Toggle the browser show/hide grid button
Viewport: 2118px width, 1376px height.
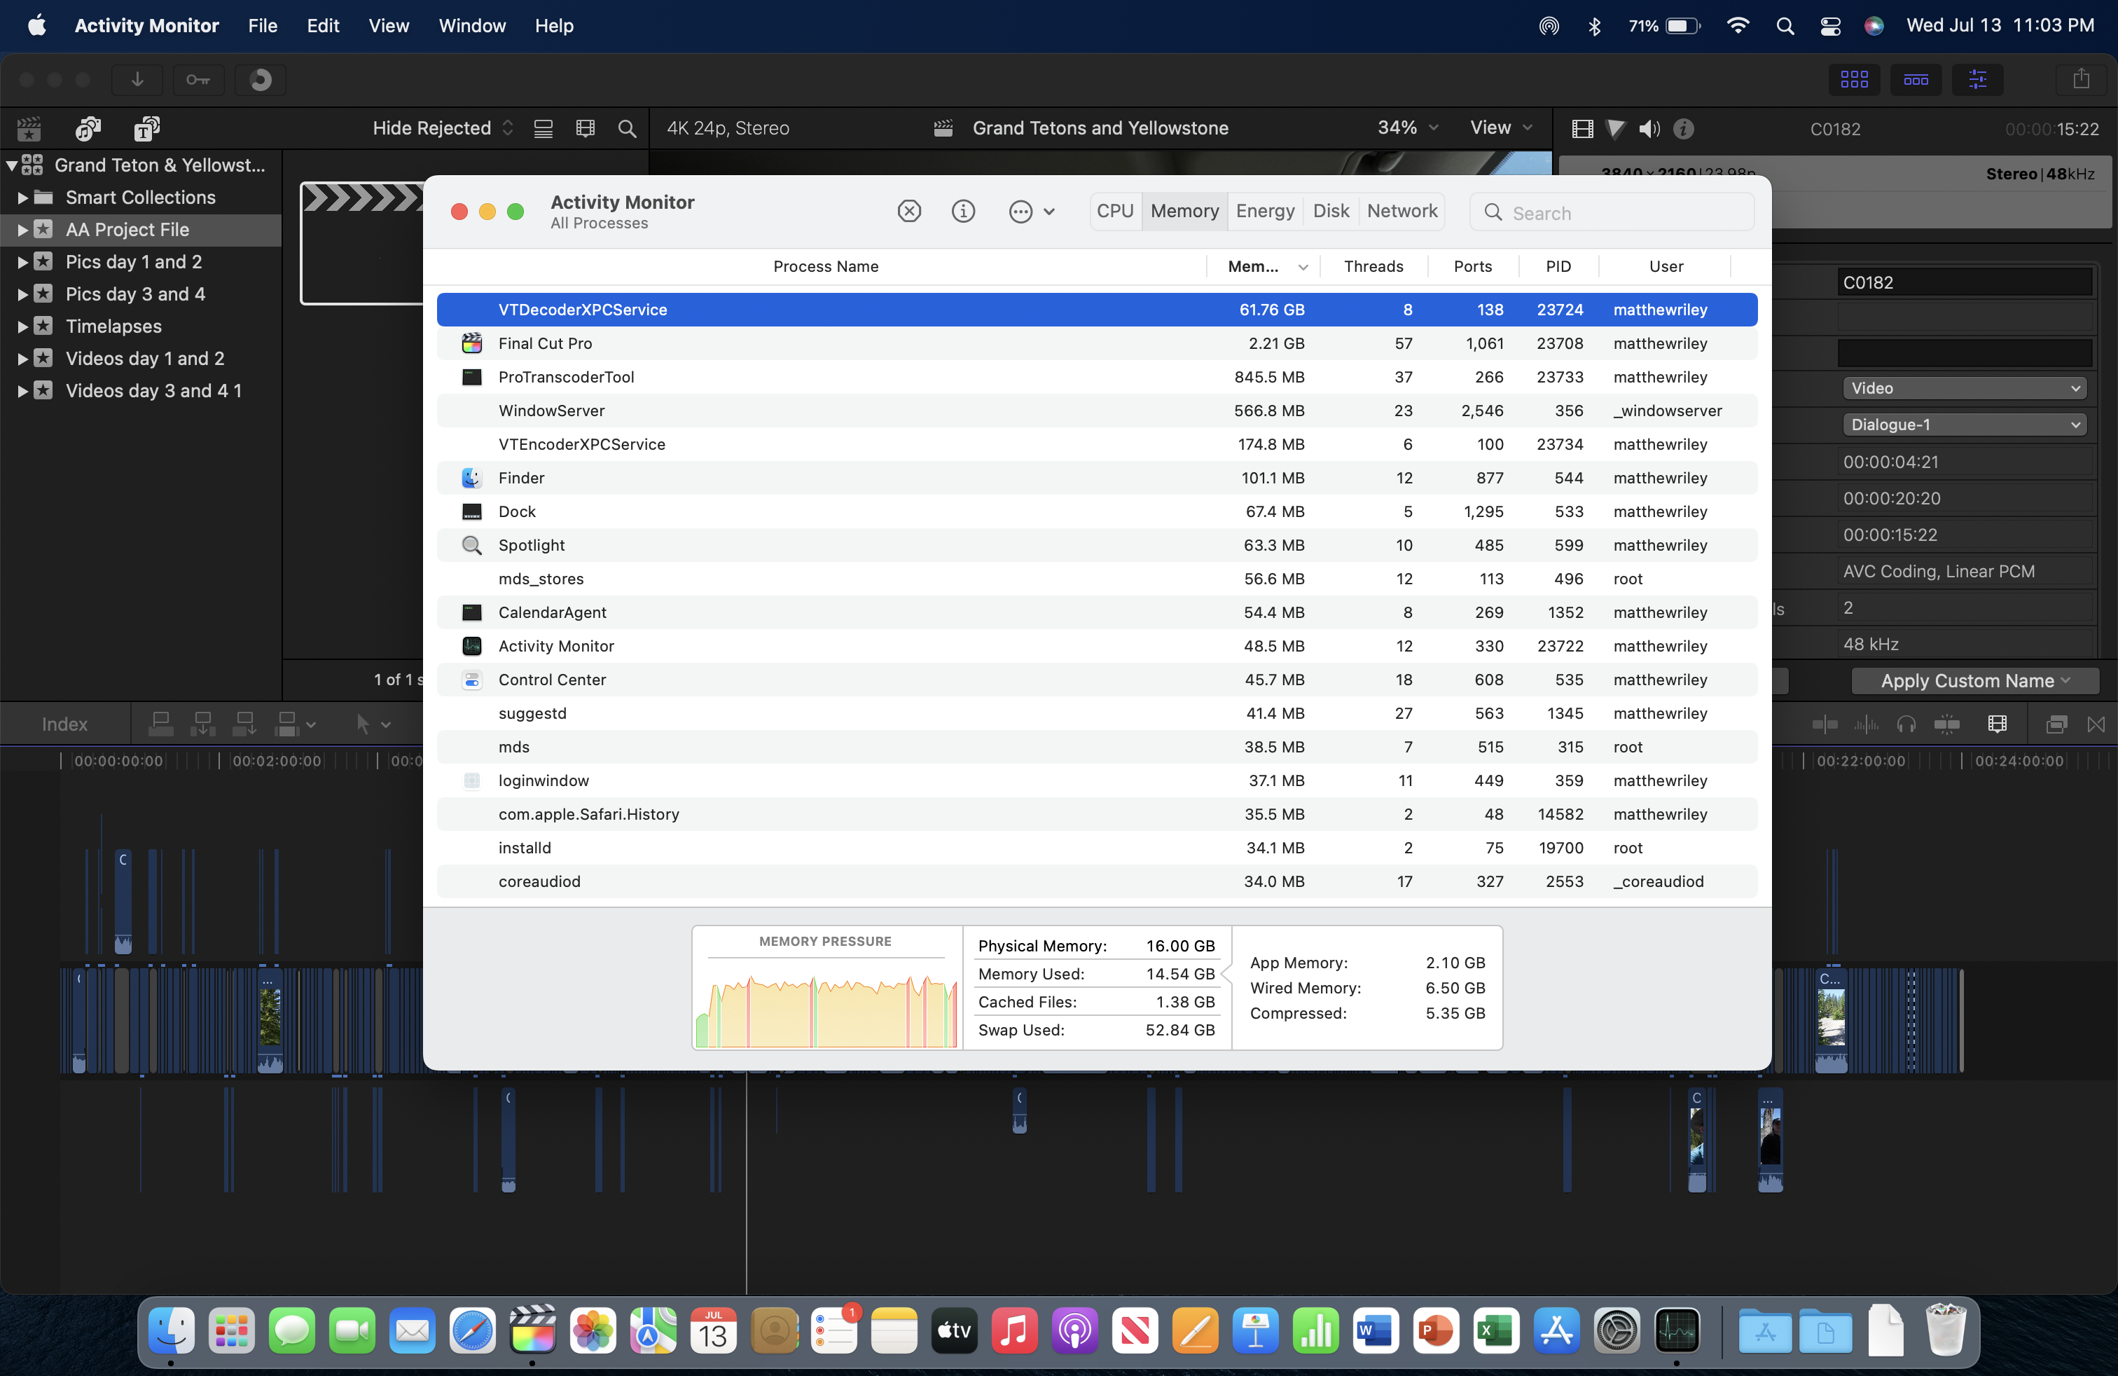coord(1854,79)
